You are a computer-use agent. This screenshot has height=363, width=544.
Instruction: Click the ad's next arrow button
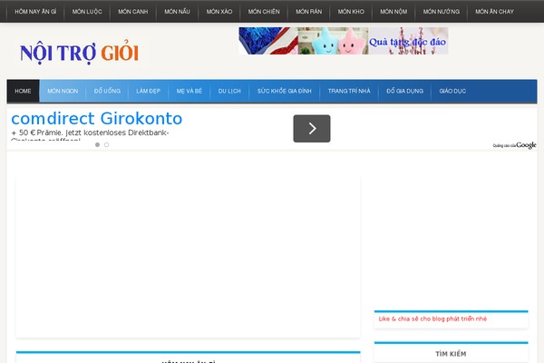[x=312, y=129]
